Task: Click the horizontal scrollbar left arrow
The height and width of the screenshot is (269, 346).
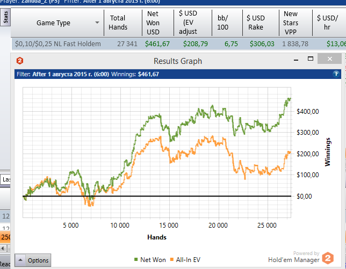Action: pyautogui.click(x=3, y=248)
